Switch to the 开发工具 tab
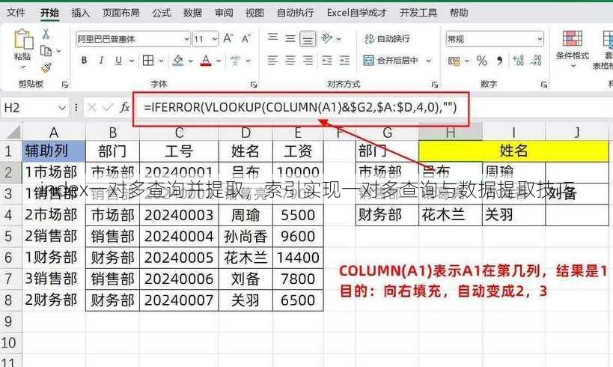 [418, 13]
